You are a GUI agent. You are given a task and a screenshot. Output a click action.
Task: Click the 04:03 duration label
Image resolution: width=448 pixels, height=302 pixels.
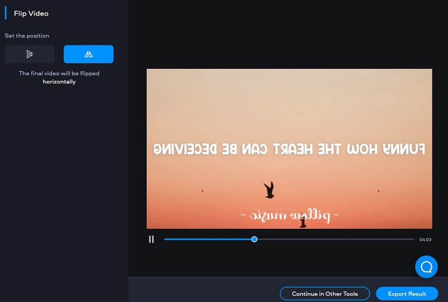point(425,240)
